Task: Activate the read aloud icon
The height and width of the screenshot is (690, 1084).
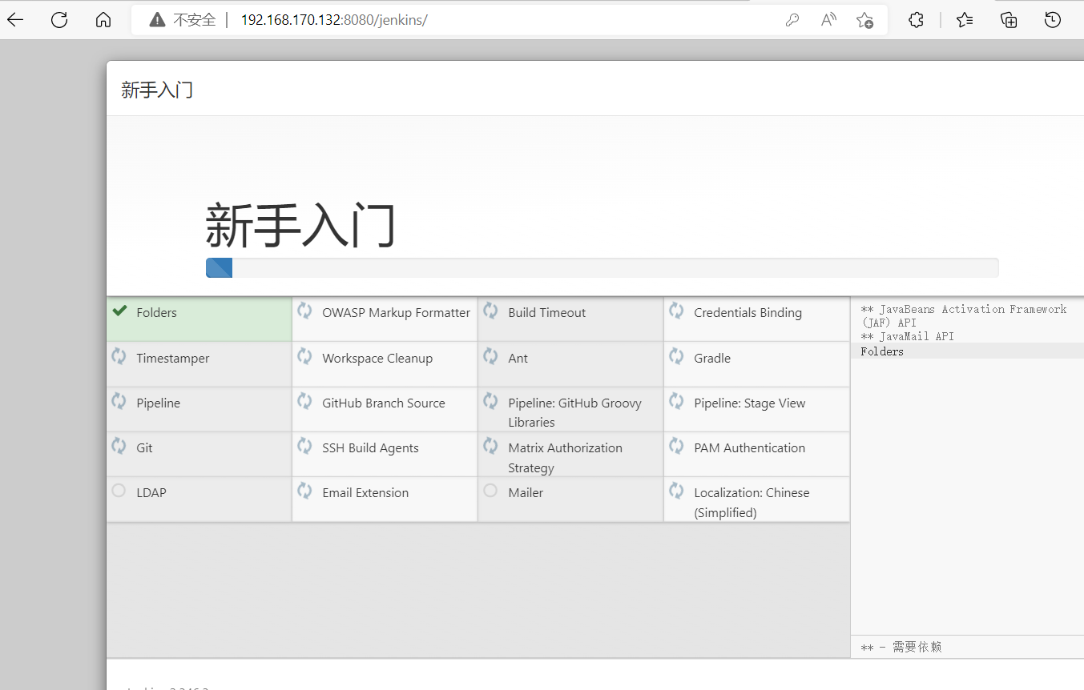Action: click(x=828, y=20)
